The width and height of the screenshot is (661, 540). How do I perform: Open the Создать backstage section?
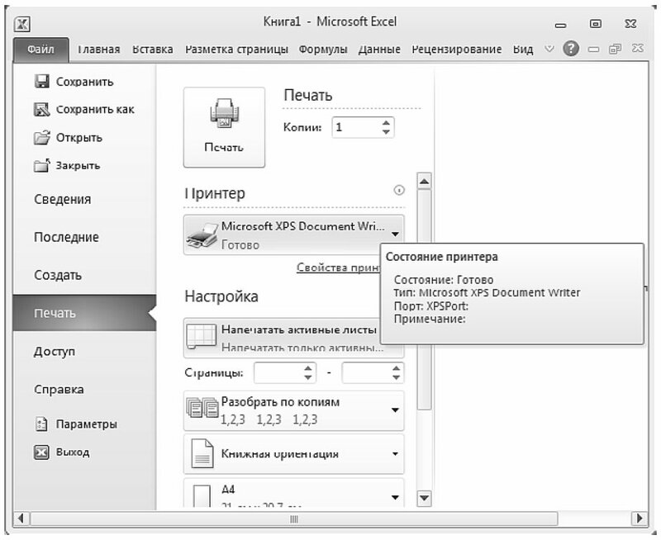tap(58, 275)
